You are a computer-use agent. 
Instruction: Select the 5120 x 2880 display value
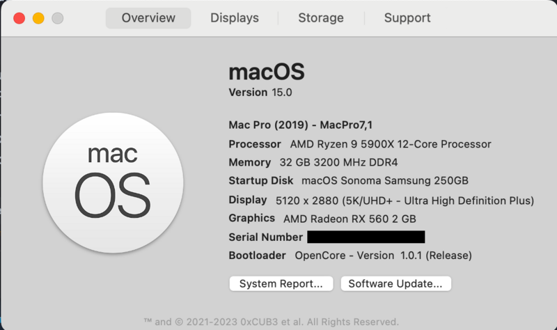click(x=405, y=201)
